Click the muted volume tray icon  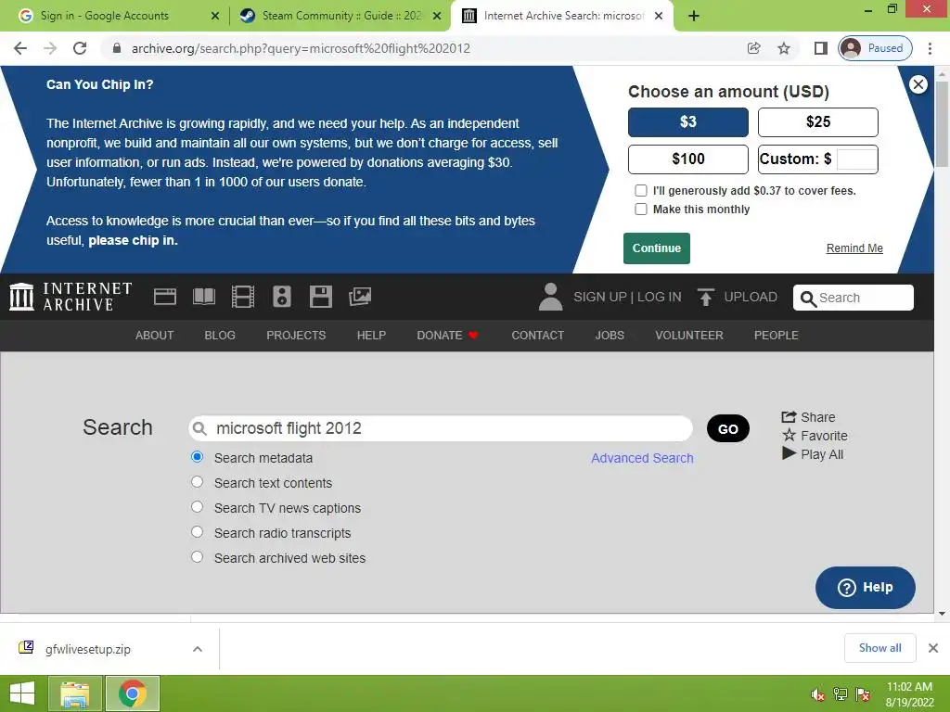pyautogui.click(x=817, y=694)
